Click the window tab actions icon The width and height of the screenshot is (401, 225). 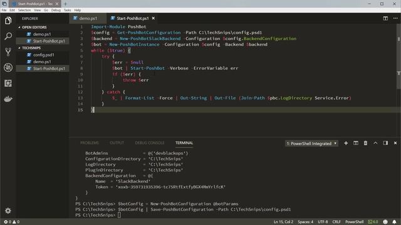point(4,4)
